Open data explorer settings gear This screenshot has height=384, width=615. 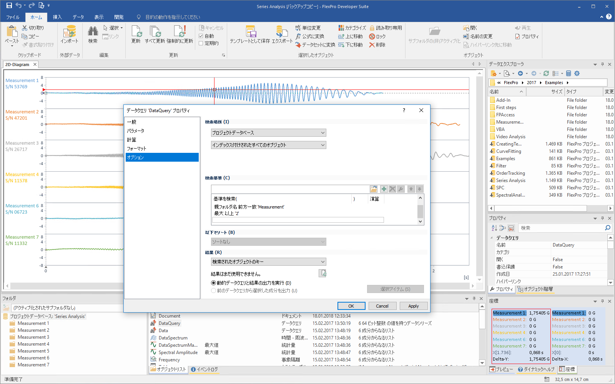point(577,73)
